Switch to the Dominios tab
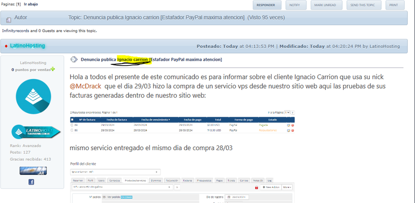Image resolution: width=415 pixels, height=203 pixels. tap(156, 181)
